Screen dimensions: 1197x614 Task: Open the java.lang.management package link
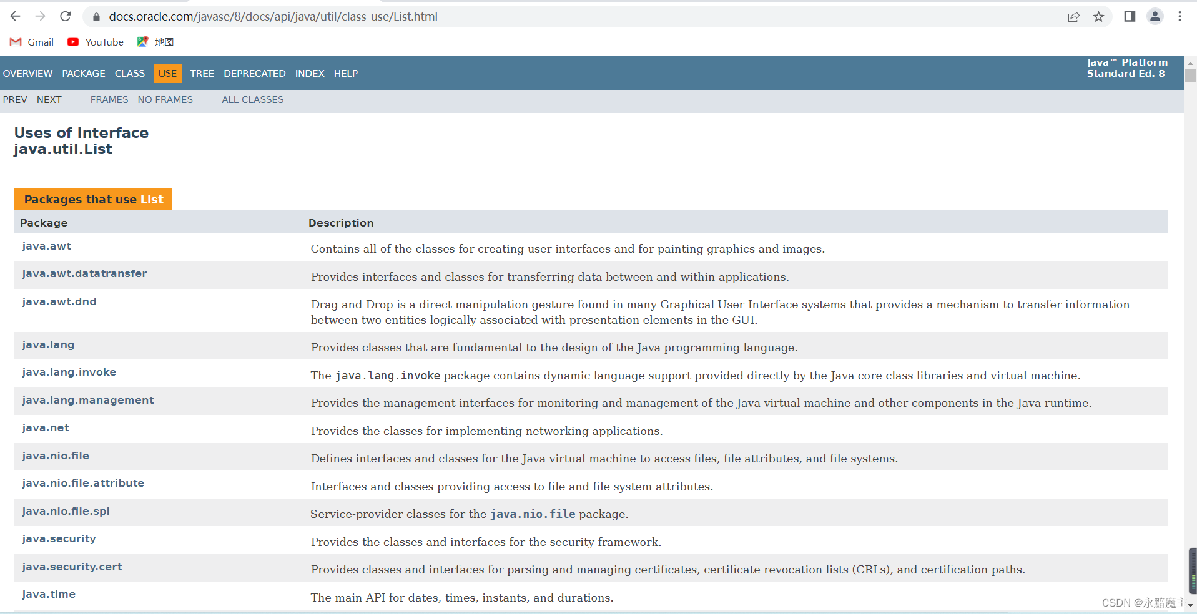click(x=88, y=401)
